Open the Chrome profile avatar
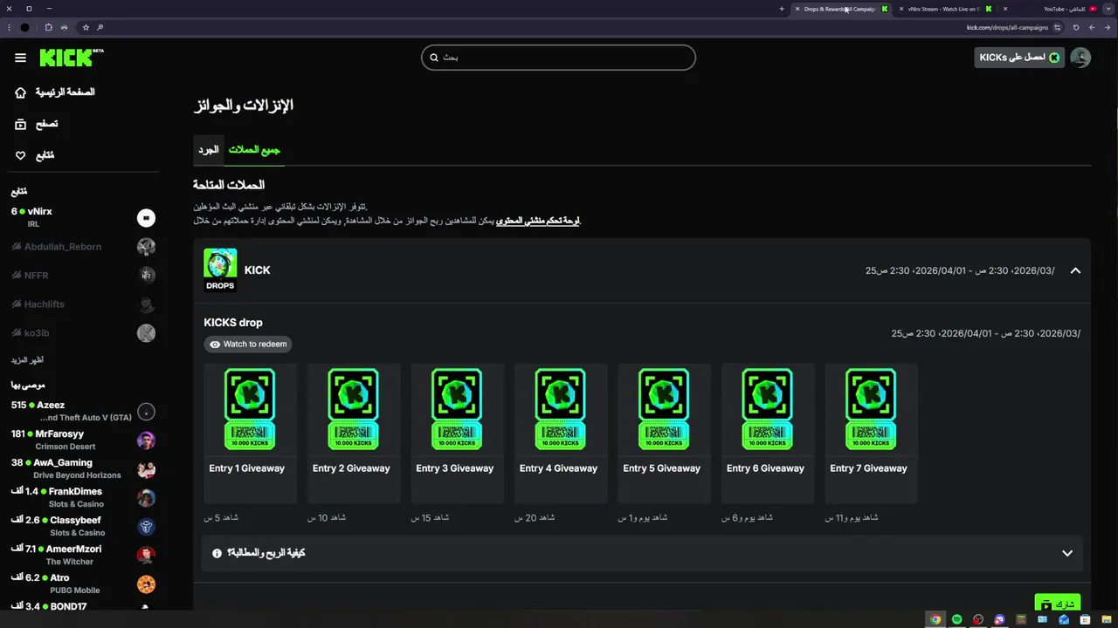Screen dimensions: 1118x628 [x=24, y=27]
